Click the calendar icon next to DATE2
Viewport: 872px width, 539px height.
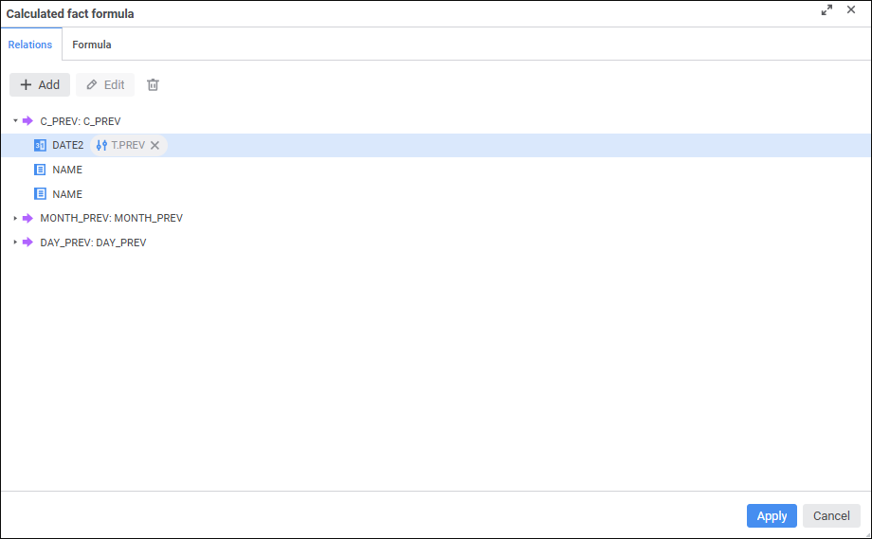pyautogui.click(x=40, y=146)
